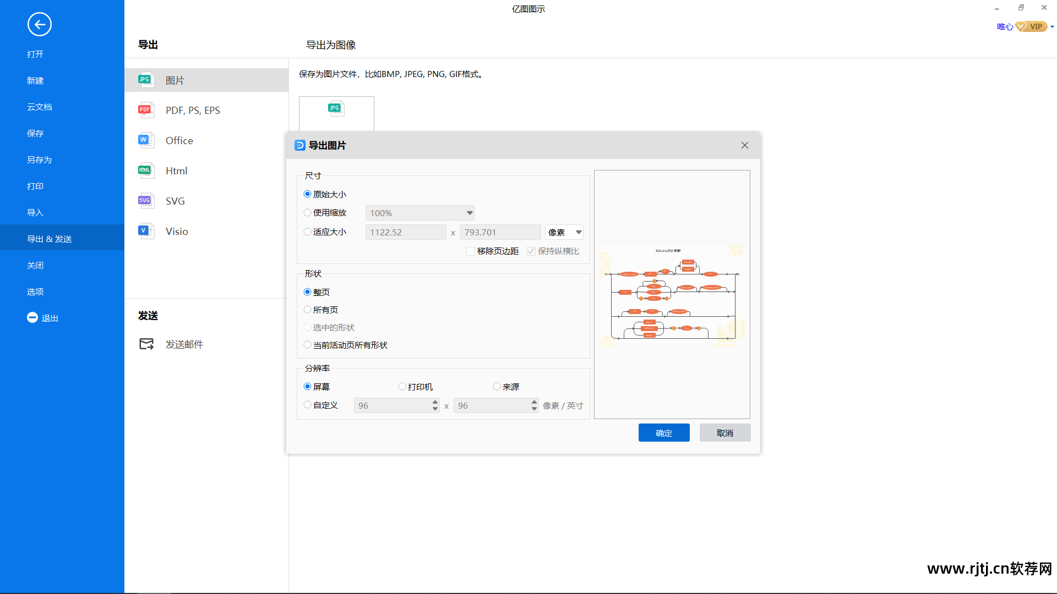Click the 确定 confirm button
Screen dimensions: 1057x594
tap(663, 433)
